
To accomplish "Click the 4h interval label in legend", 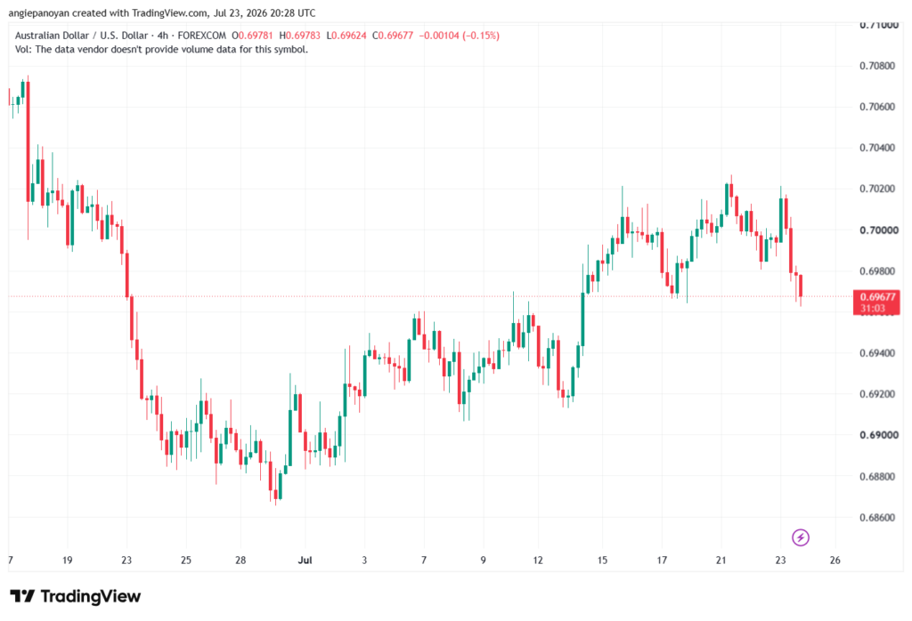I will (x=163, y=36).
